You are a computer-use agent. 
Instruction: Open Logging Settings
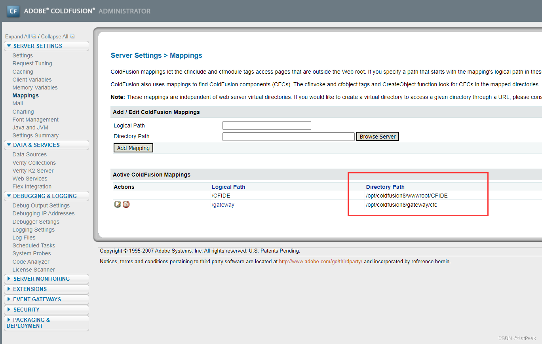(x=33, y=230)
